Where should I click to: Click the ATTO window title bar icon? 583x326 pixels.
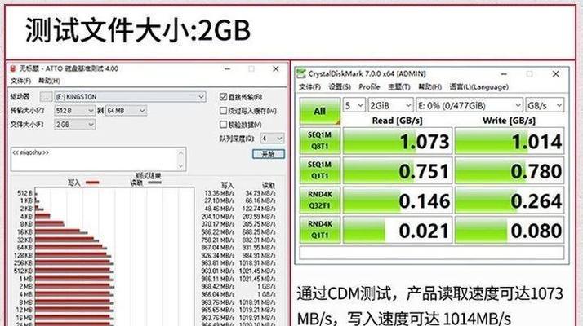pyautogui.click(x=13, y=68)
